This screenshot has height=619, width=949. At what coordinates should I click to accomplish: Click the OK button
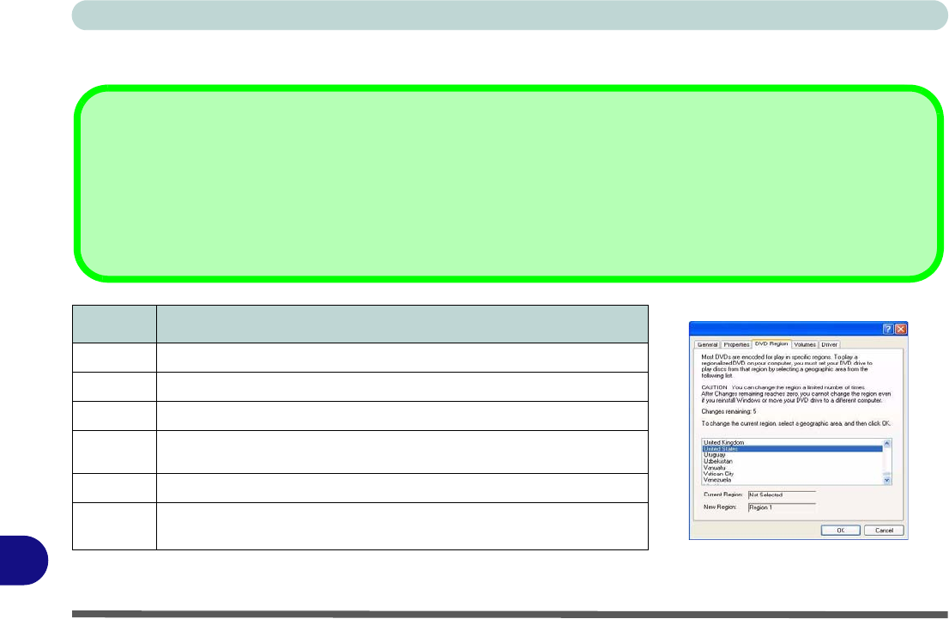[x=840, y=531]
